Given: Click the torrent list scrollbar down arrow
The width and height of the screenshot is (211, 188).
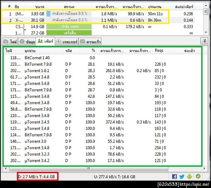Looking at the screenshot, I should [206, 32].
